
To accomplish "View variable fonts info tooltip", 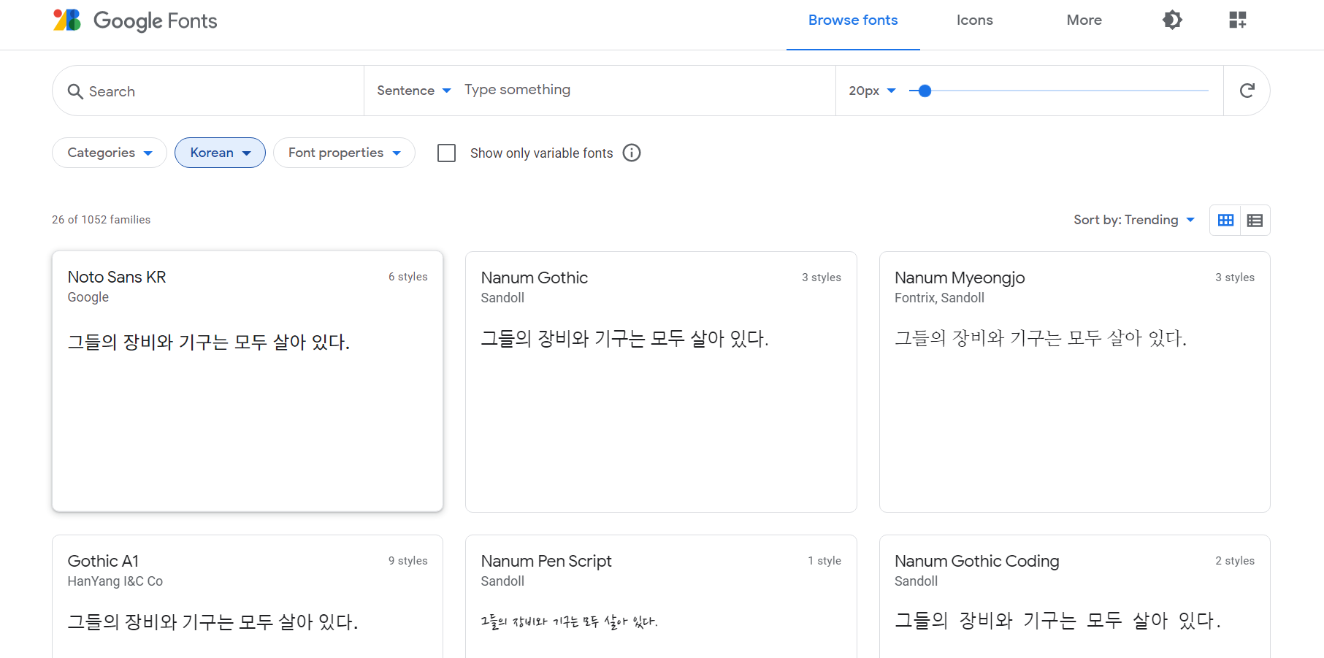I will [632, 153].
